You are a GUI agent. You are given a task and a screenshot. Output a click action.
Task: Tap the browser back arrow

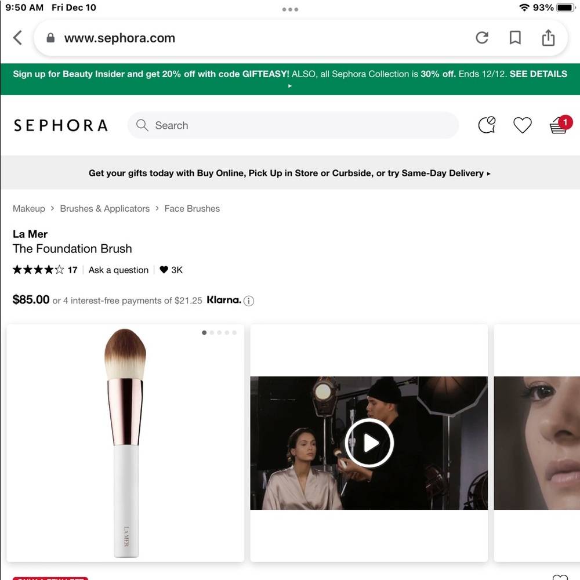[17, 38]
